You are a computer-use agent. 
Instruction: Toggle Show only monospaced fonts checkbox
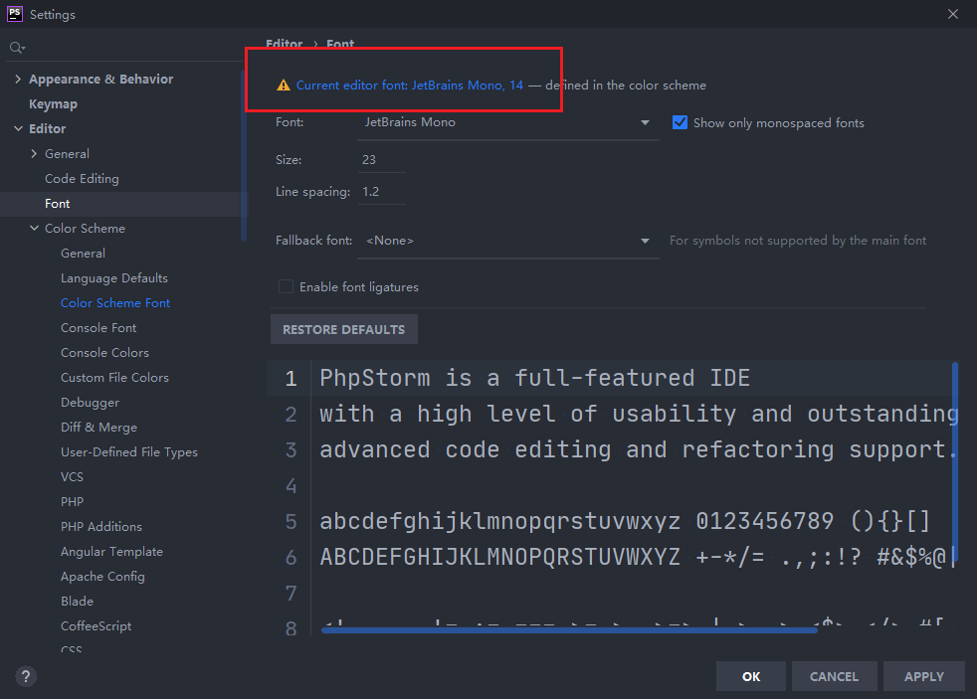click(680, 122)
